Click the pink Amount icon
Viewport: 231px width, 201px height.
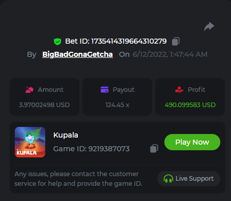pos(30,90)
